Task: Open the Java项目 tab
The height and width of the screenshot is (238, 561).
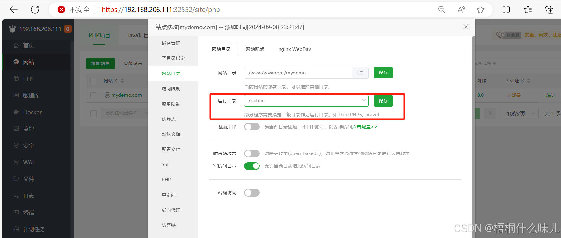Action: point(138,35)
